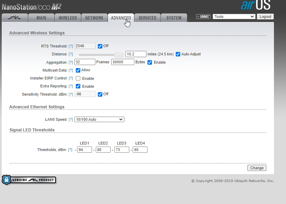Click the Change button
The height and width of the screenshot is (204, 286).
pos(257,168)
